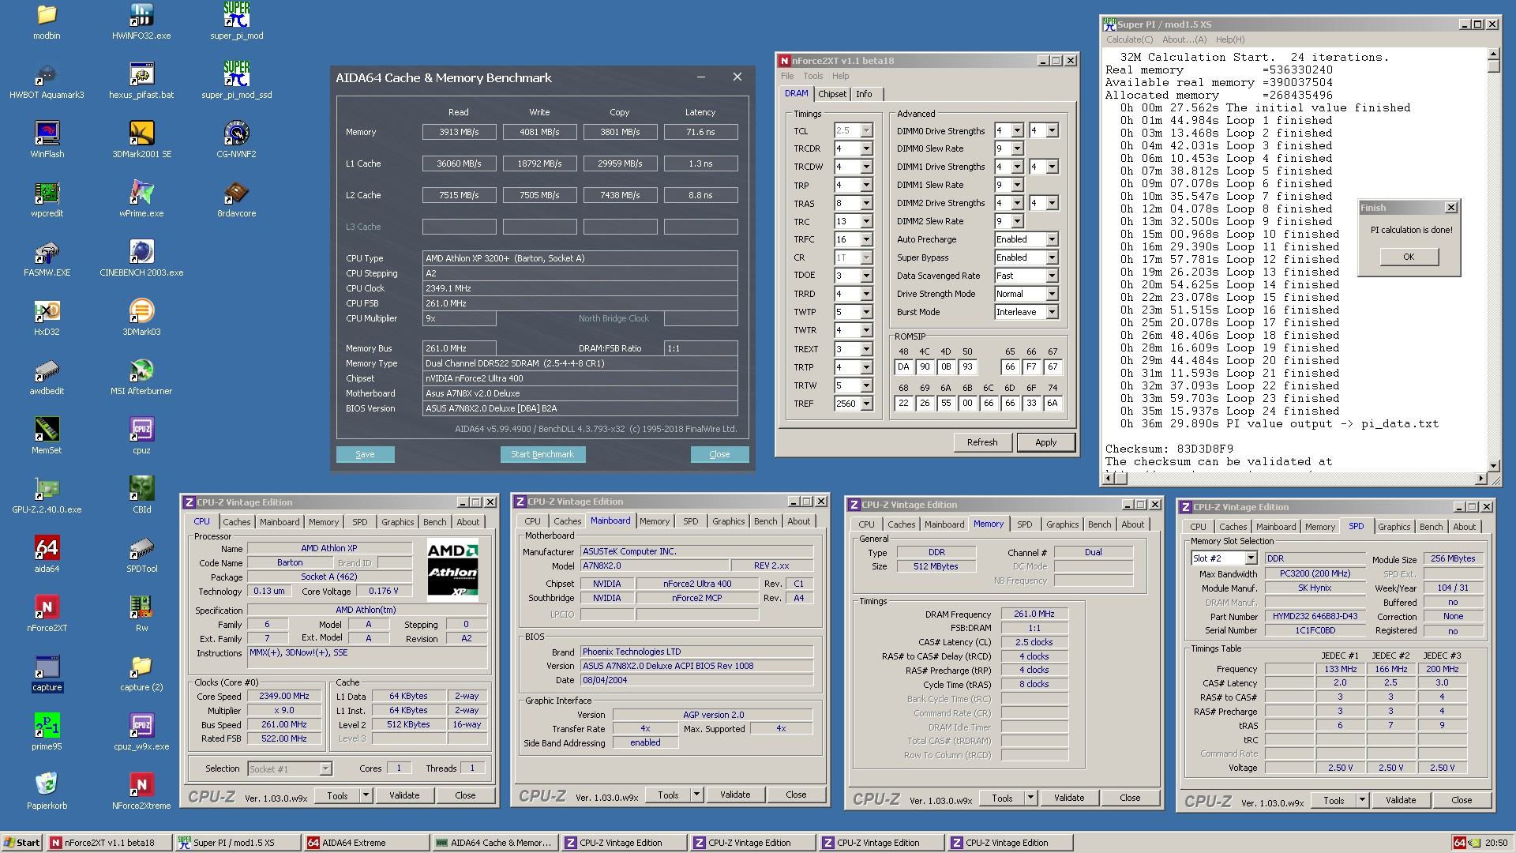Launch FASMW.EXE desktop icon

[47, 258]
